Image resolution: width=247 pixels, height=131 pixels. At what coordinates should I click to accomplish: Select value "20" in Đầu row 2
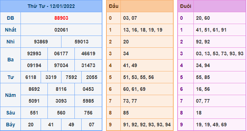point(126,42)
